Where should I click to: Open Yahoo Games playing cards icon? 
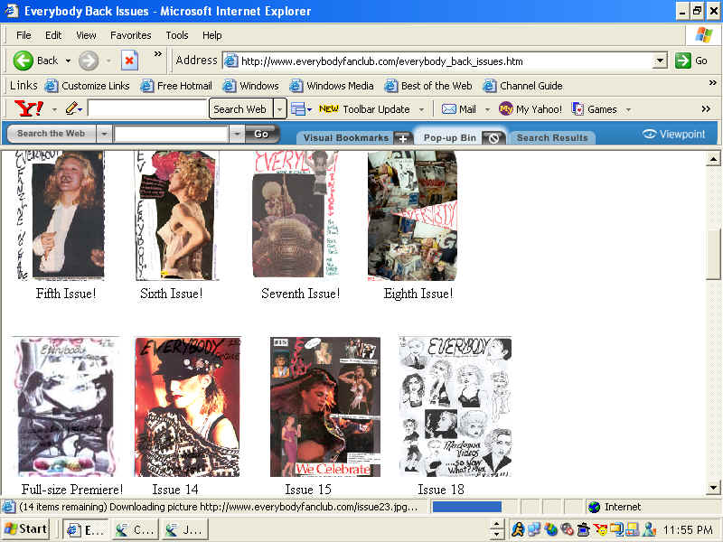click(x=577, y=109)
